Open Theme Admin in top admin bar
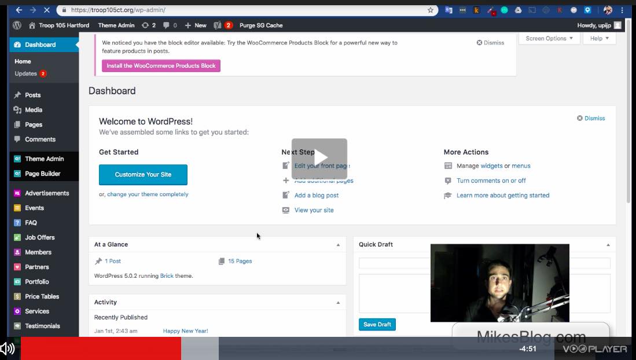 [116, 25]
